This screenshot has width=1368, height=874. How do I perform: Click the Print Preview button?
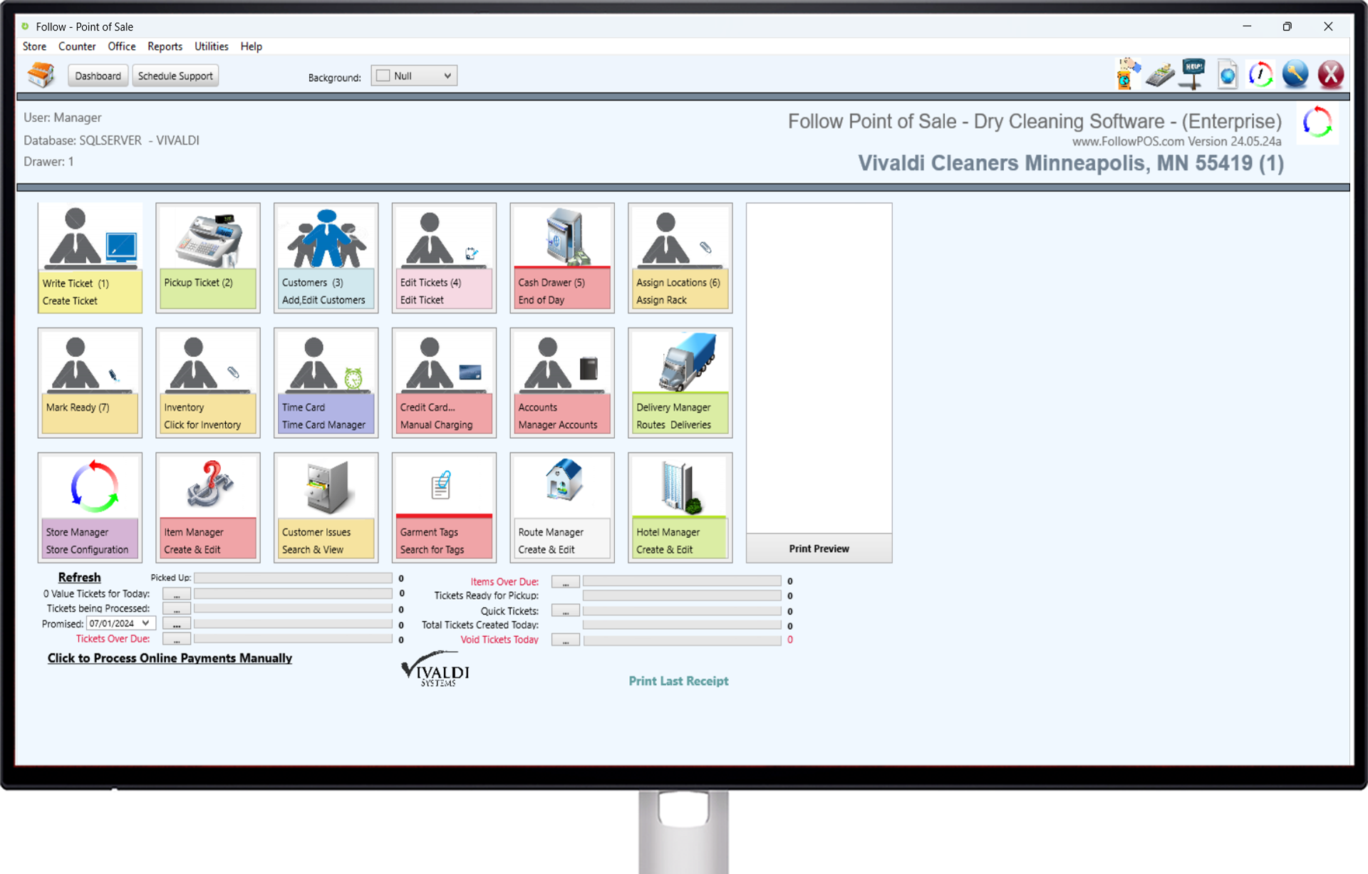tap(819, 548)
